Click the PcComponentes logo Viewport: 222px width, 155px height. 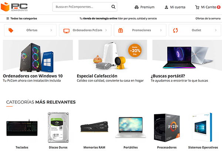pyautogui.click(x=14, y=7)
